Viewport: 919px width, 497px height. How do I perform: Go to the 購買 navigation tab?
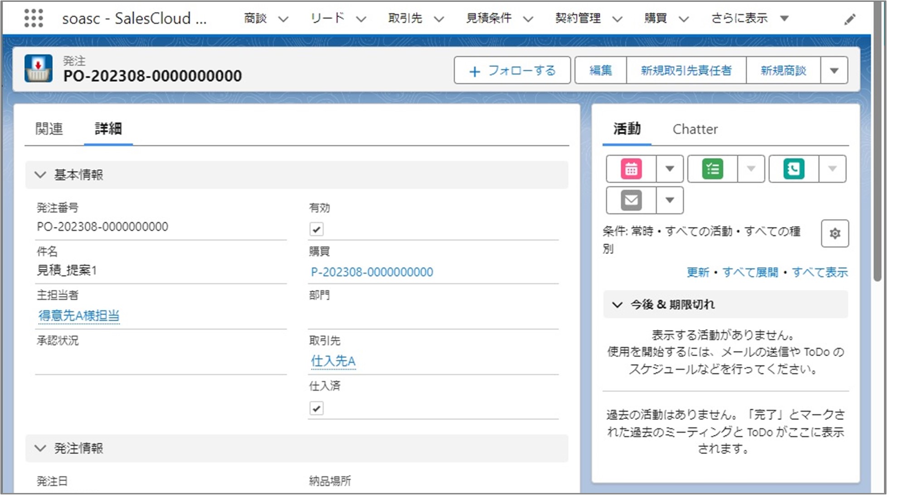(x=656, y=19)
